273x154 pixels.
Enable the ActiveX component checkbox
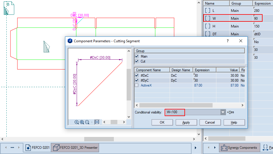[x=137, y=85]
